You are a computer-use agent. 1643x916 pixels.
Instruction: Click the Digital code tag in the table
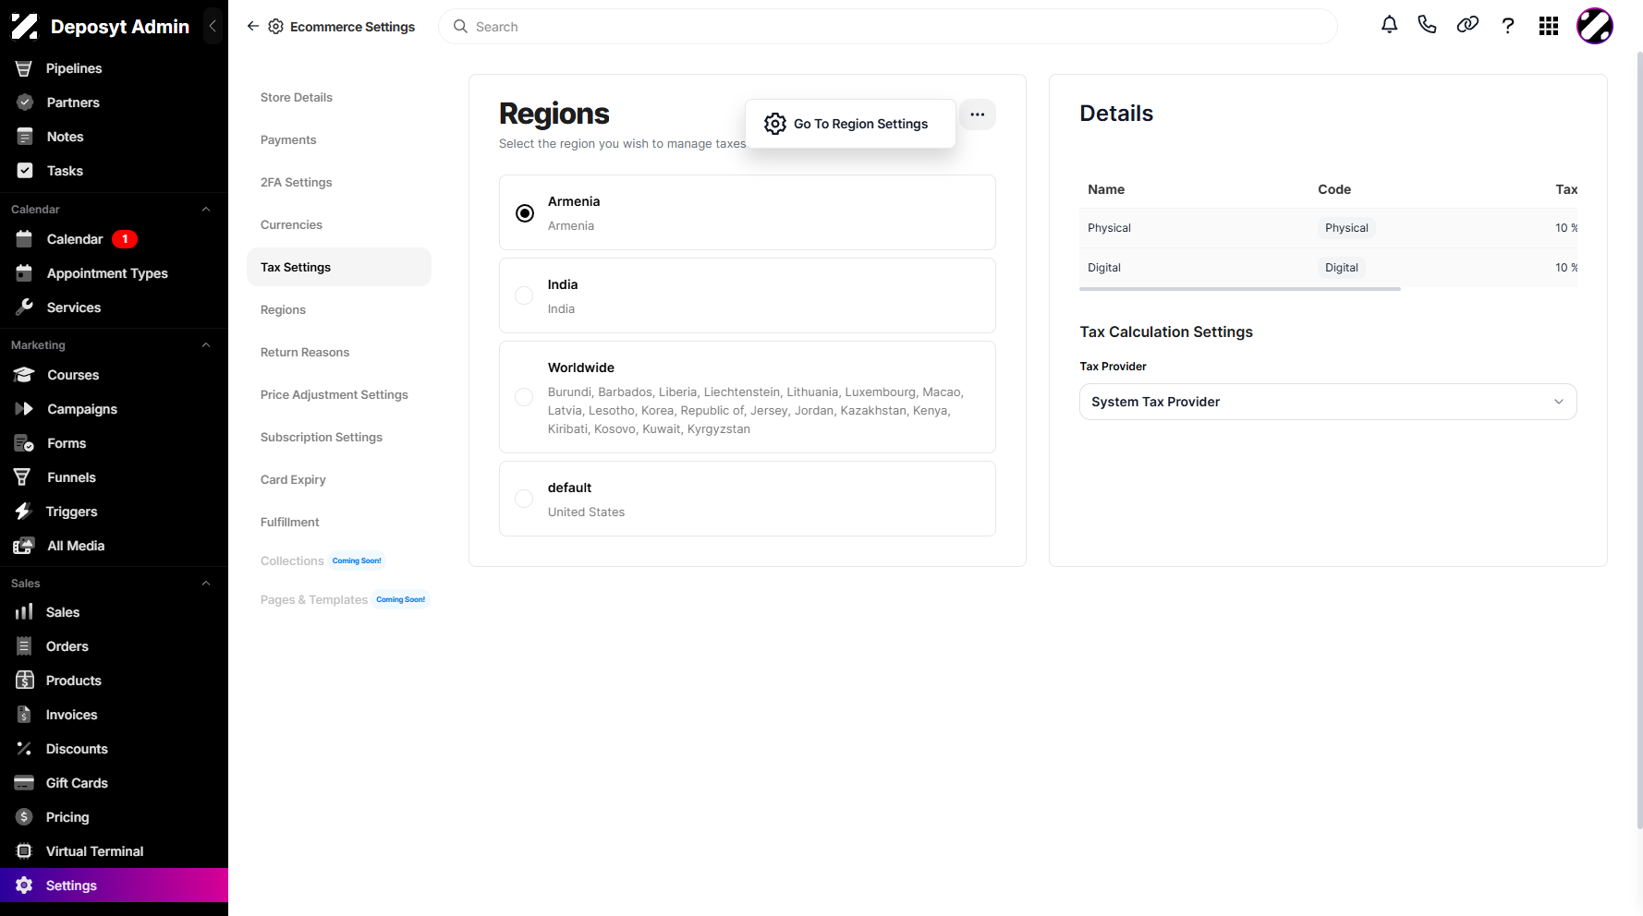(1342, 268)
